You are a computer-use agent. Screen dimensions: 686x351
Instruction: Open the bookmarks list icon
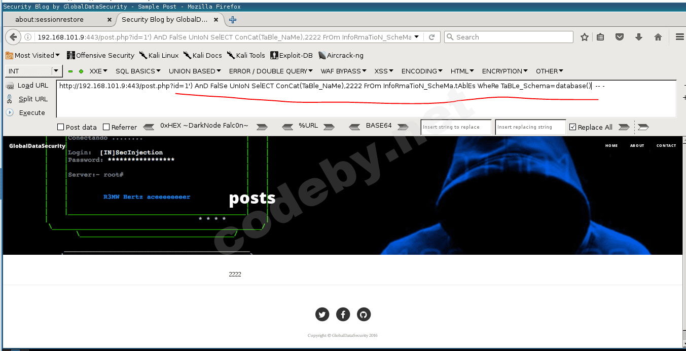[601, 37]
